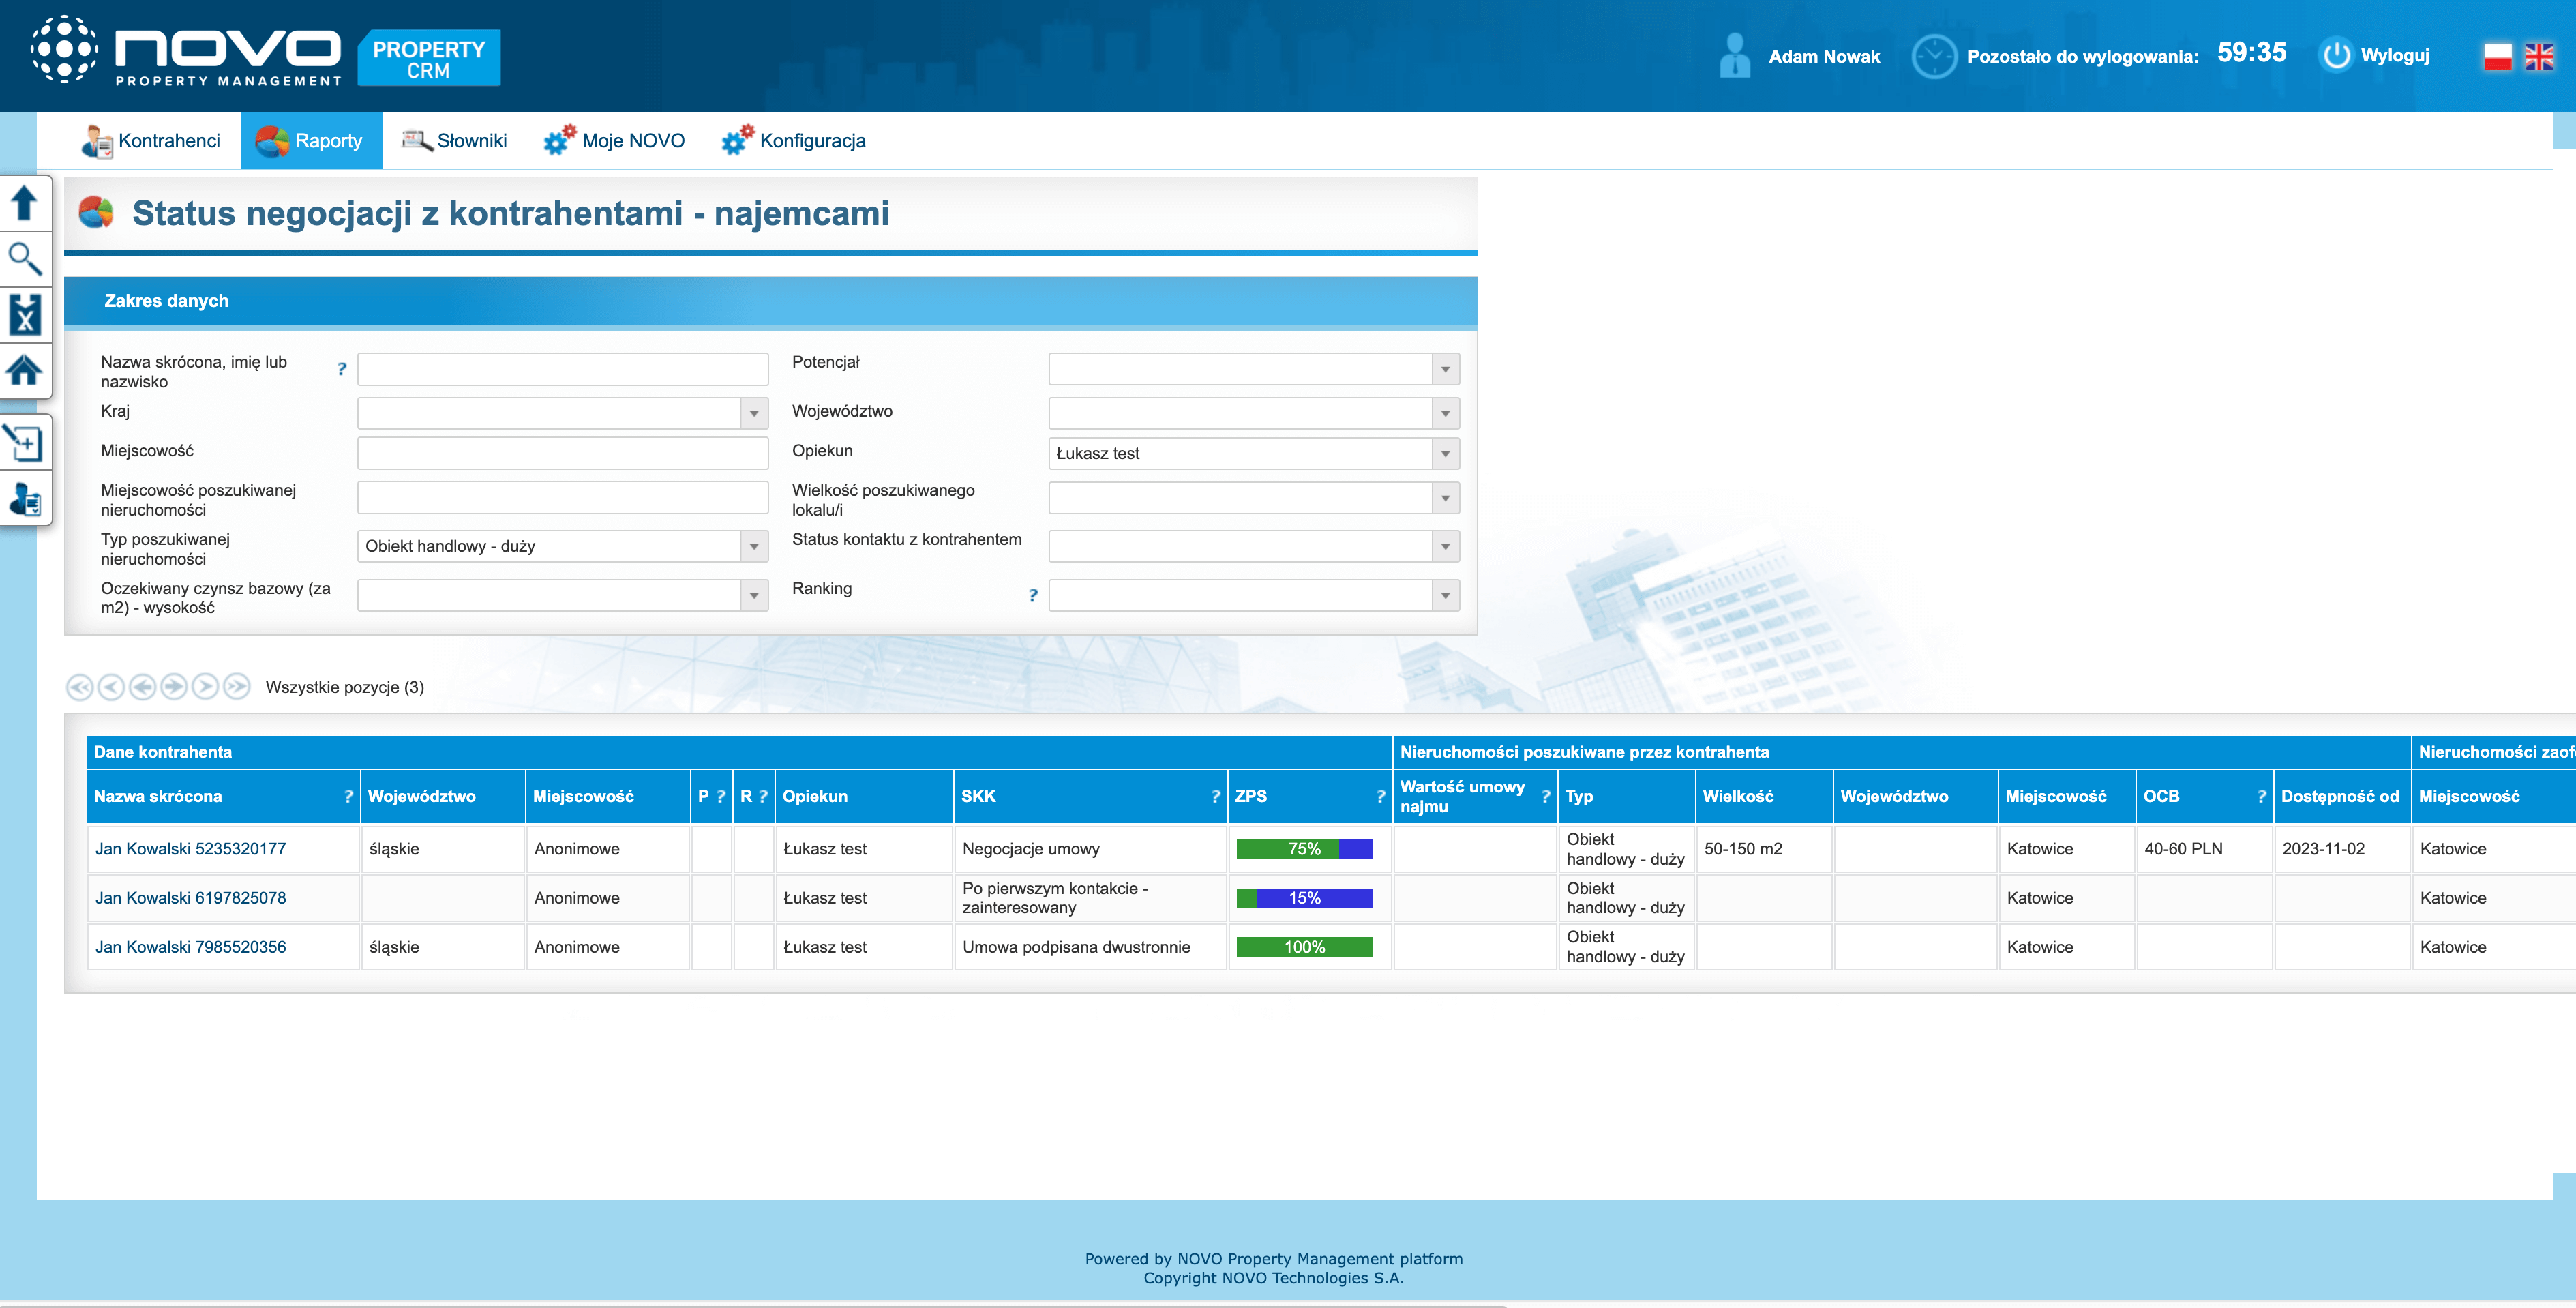
Task: Go to home via house icon
Action: [25, 371]
